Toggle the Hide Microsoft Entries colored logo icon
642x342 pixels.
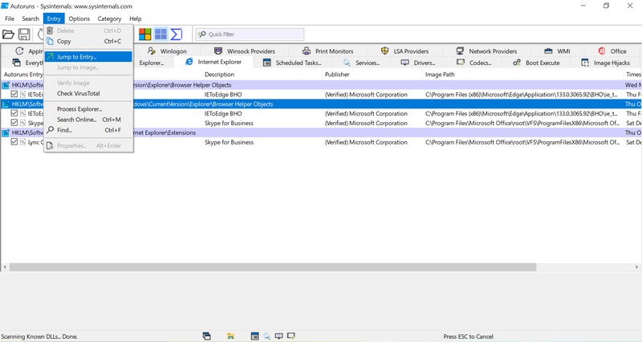pyautogui.click(x=145, y=35)
